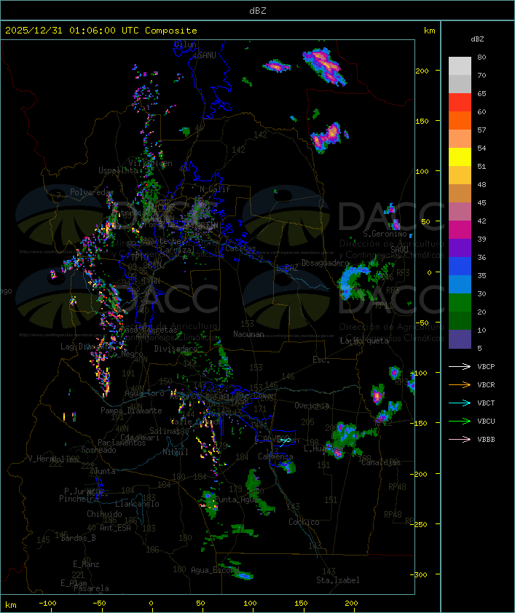The image size is (515, 613).
Task: Click the Sta.Isabel place label
Action: (x=337, y=580)
